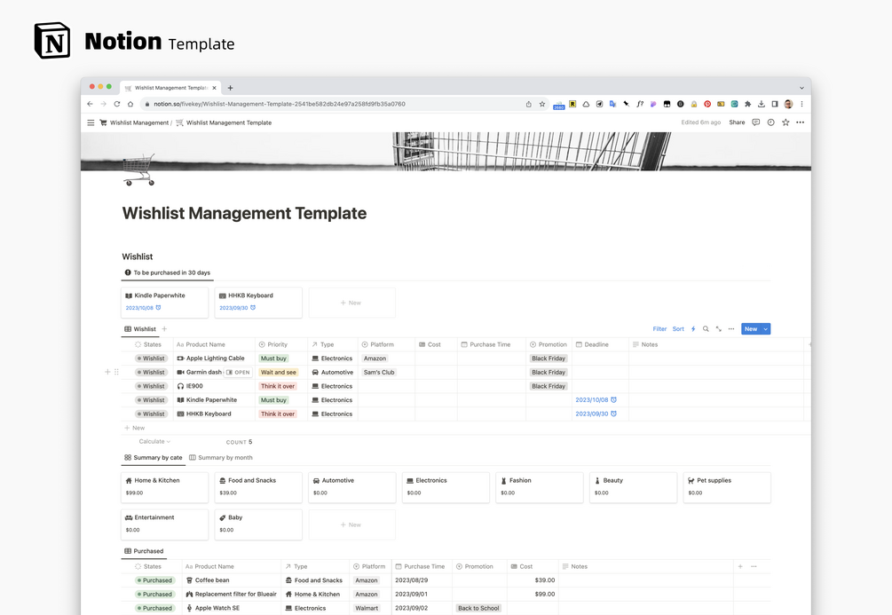
Task: Click the Wishlist database search icon
Action: tap(706, 329)
